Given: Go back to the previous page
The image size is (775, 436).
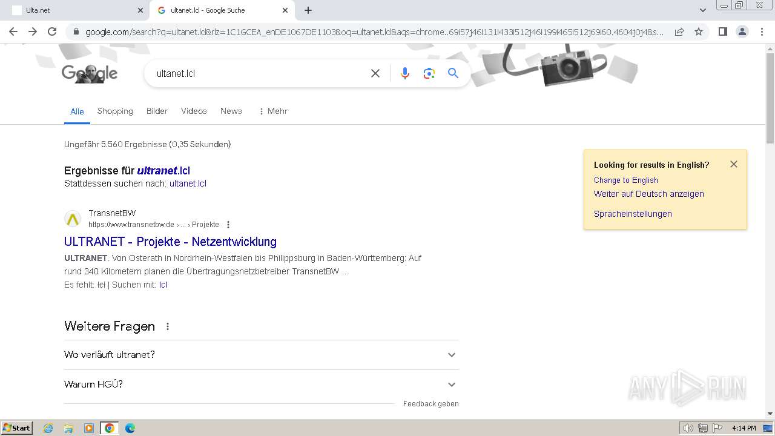Looking at the screenshot, I should [13, 31].
